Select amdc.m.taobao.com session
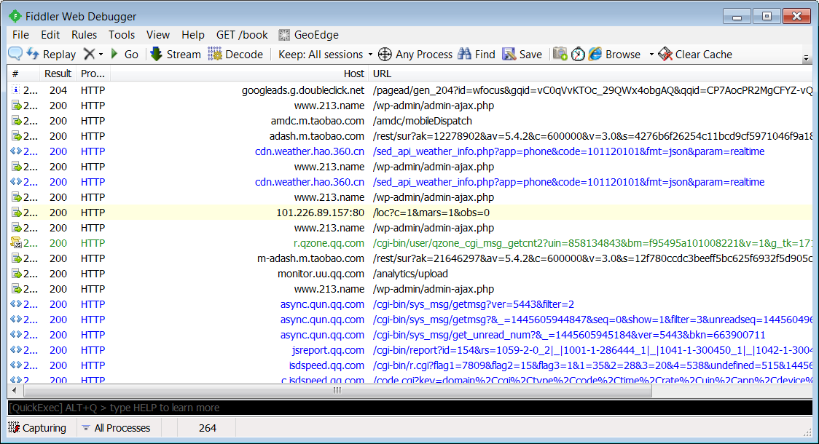The image size is (819, 444). click(x=410, y=121)
